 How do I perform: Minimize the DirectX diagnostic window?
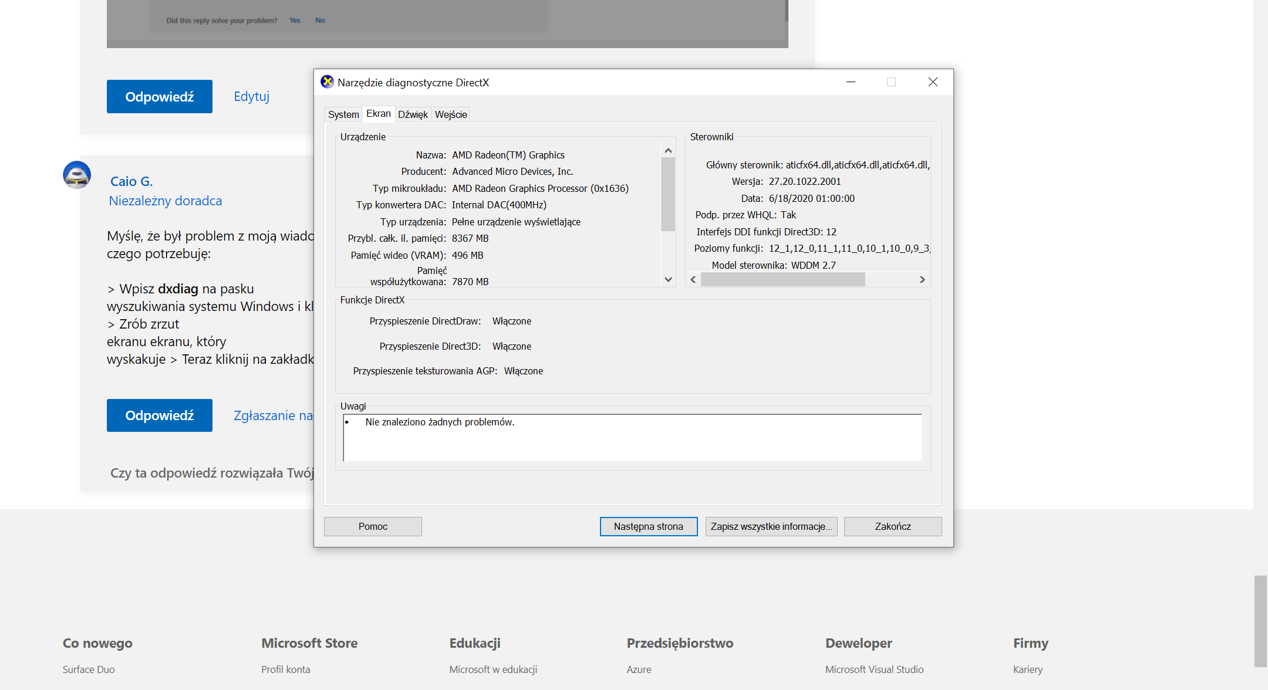tap(851, 82)
